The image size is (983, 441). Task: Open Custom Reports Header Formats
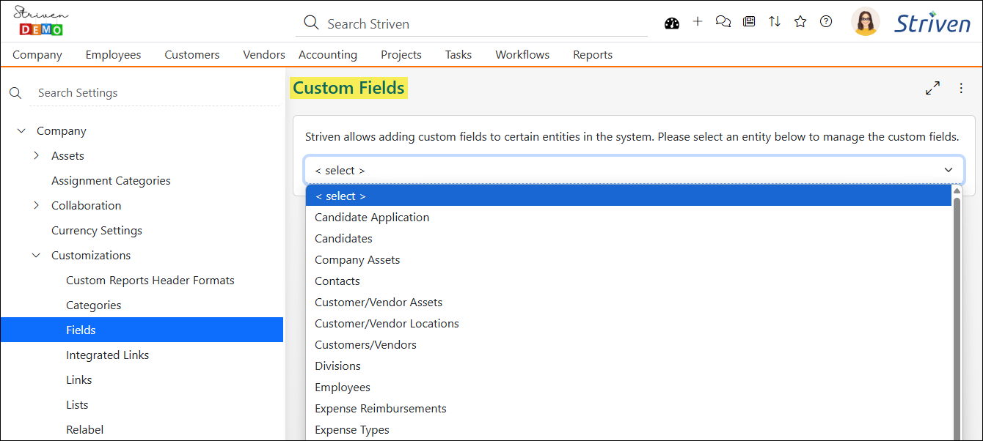point(150,281)
